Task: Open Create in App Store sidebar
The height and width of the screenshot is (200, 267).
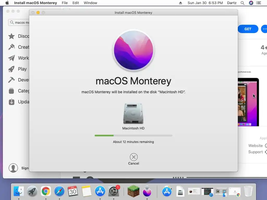Action: point(19,47)
